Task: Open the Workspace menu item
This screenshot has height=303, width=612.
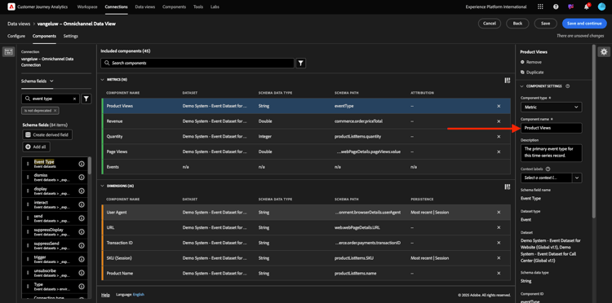Action: coord(87,7)
